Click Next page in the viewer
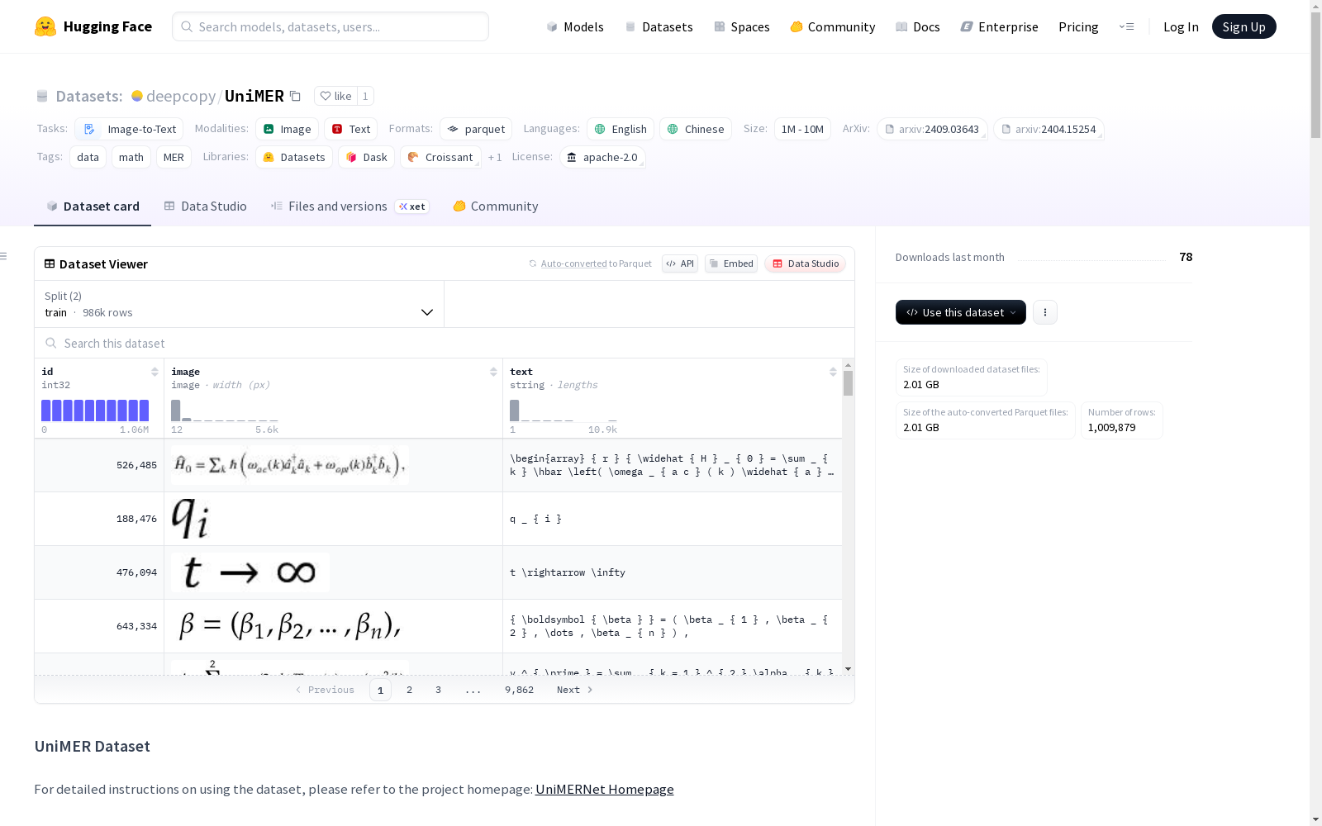 pos(574,690)
